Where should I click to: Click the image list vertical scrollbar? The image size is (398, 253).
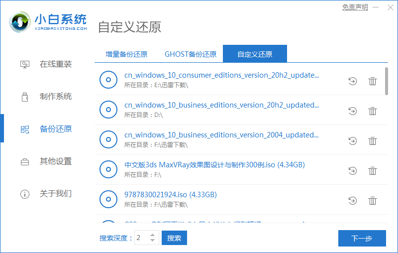(x=387, y=81)
